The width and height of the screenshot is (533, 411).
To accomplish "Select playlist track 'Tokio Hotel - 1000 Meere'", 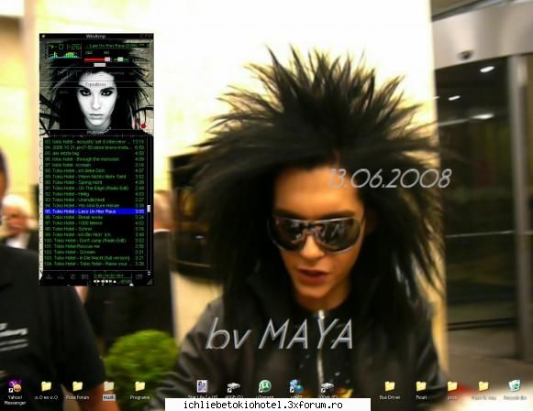I will pos(94,223).
